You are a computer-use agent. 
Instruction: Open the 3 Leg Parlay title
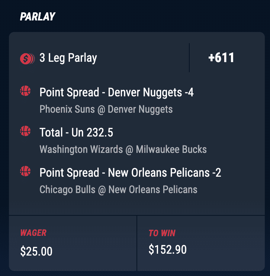pyautogui.click(x=68, y=58)
